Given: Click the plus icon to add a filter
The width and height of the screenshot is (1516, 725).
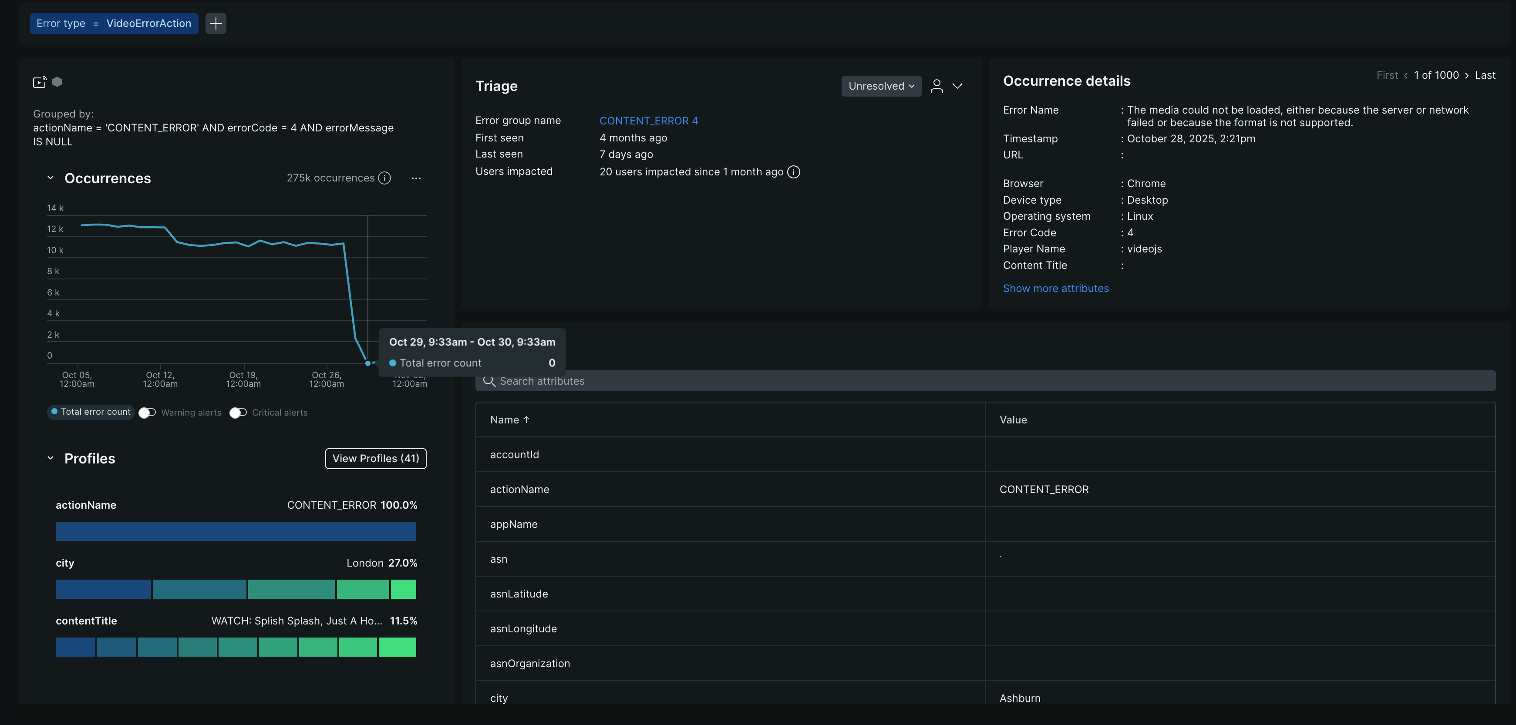Looking at the screenshot, I should 216,23.
